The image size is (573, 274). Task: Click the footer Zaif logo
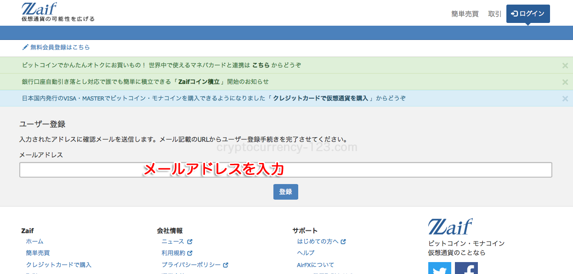pyautogui.click(x=450, y=227)
